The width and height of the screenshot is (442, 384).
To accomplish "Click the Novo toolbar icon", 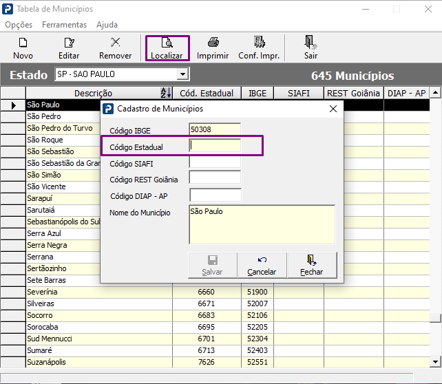I will 23,48.
